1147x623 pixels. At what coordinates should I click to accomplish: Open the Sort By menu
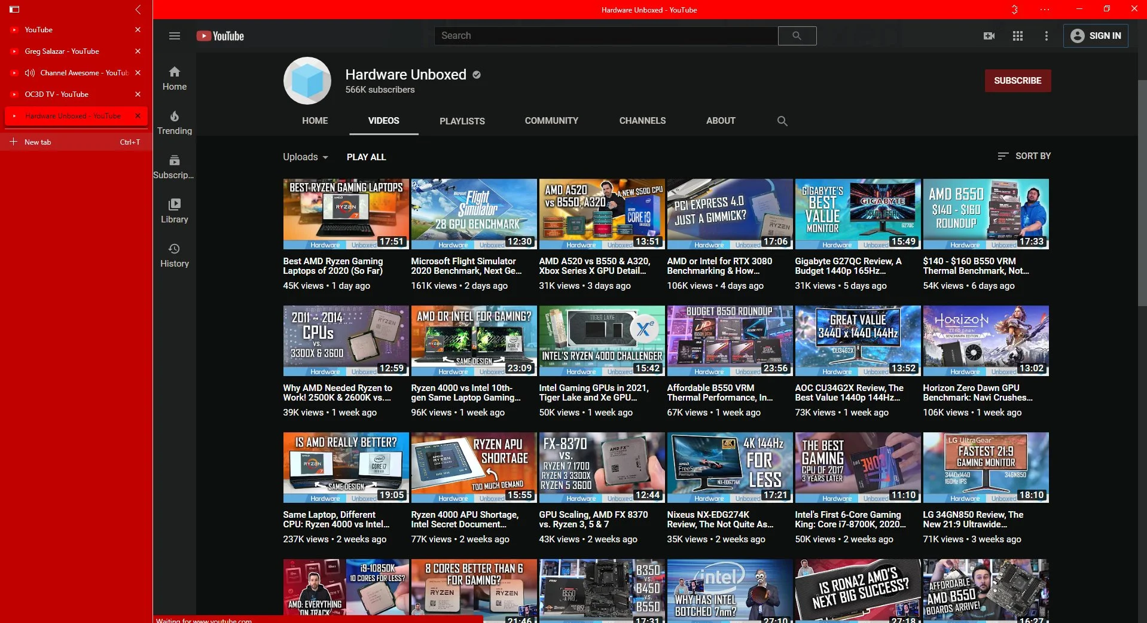[x=1024, y=156]
